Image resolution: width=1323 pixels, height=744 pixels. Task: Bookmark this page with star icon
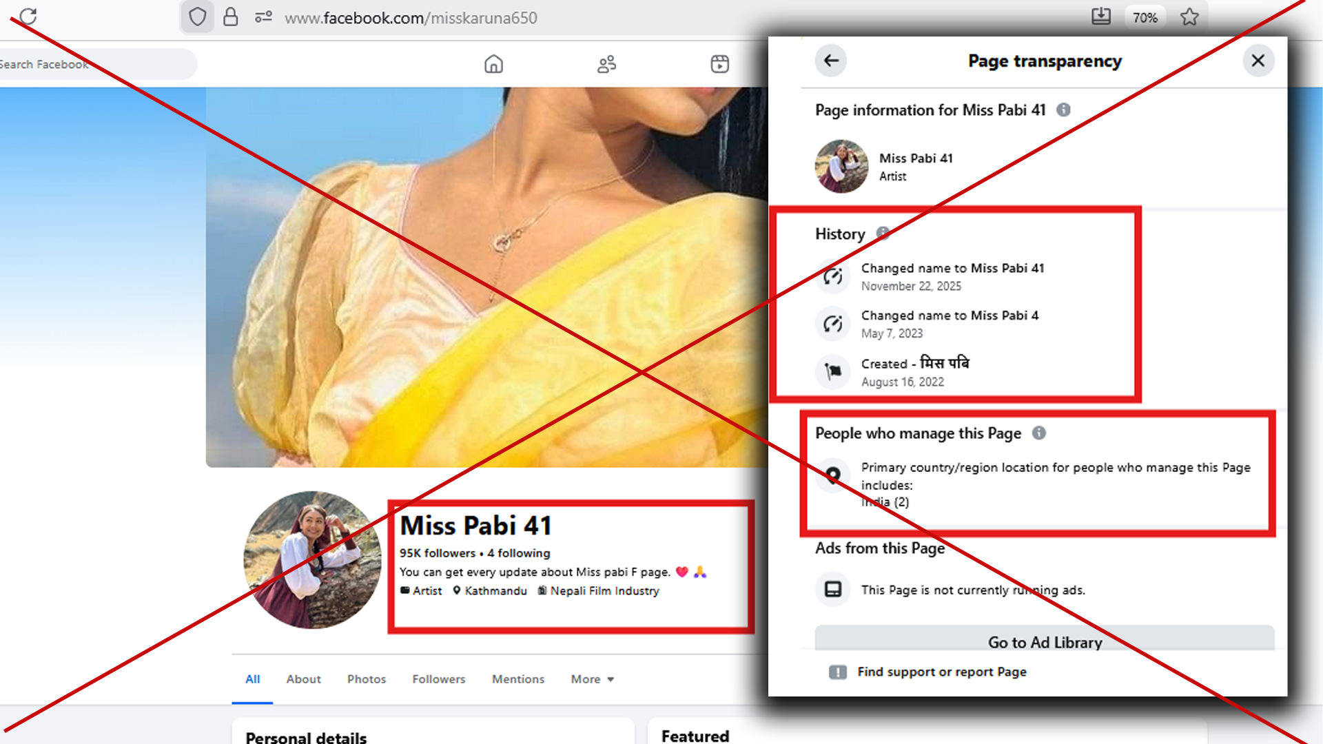[1189, 17]
